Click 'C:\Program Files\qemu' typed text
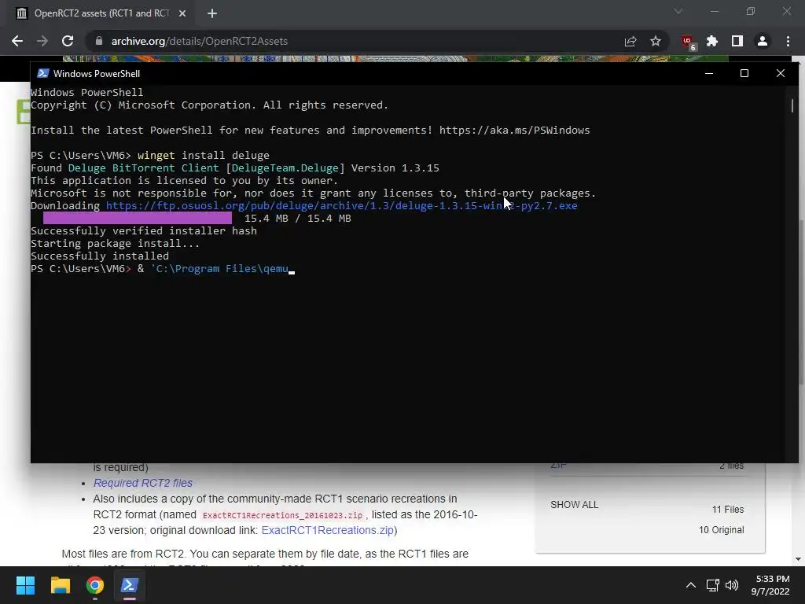Viewport: 805px width, 604px height. click(220, 269)
